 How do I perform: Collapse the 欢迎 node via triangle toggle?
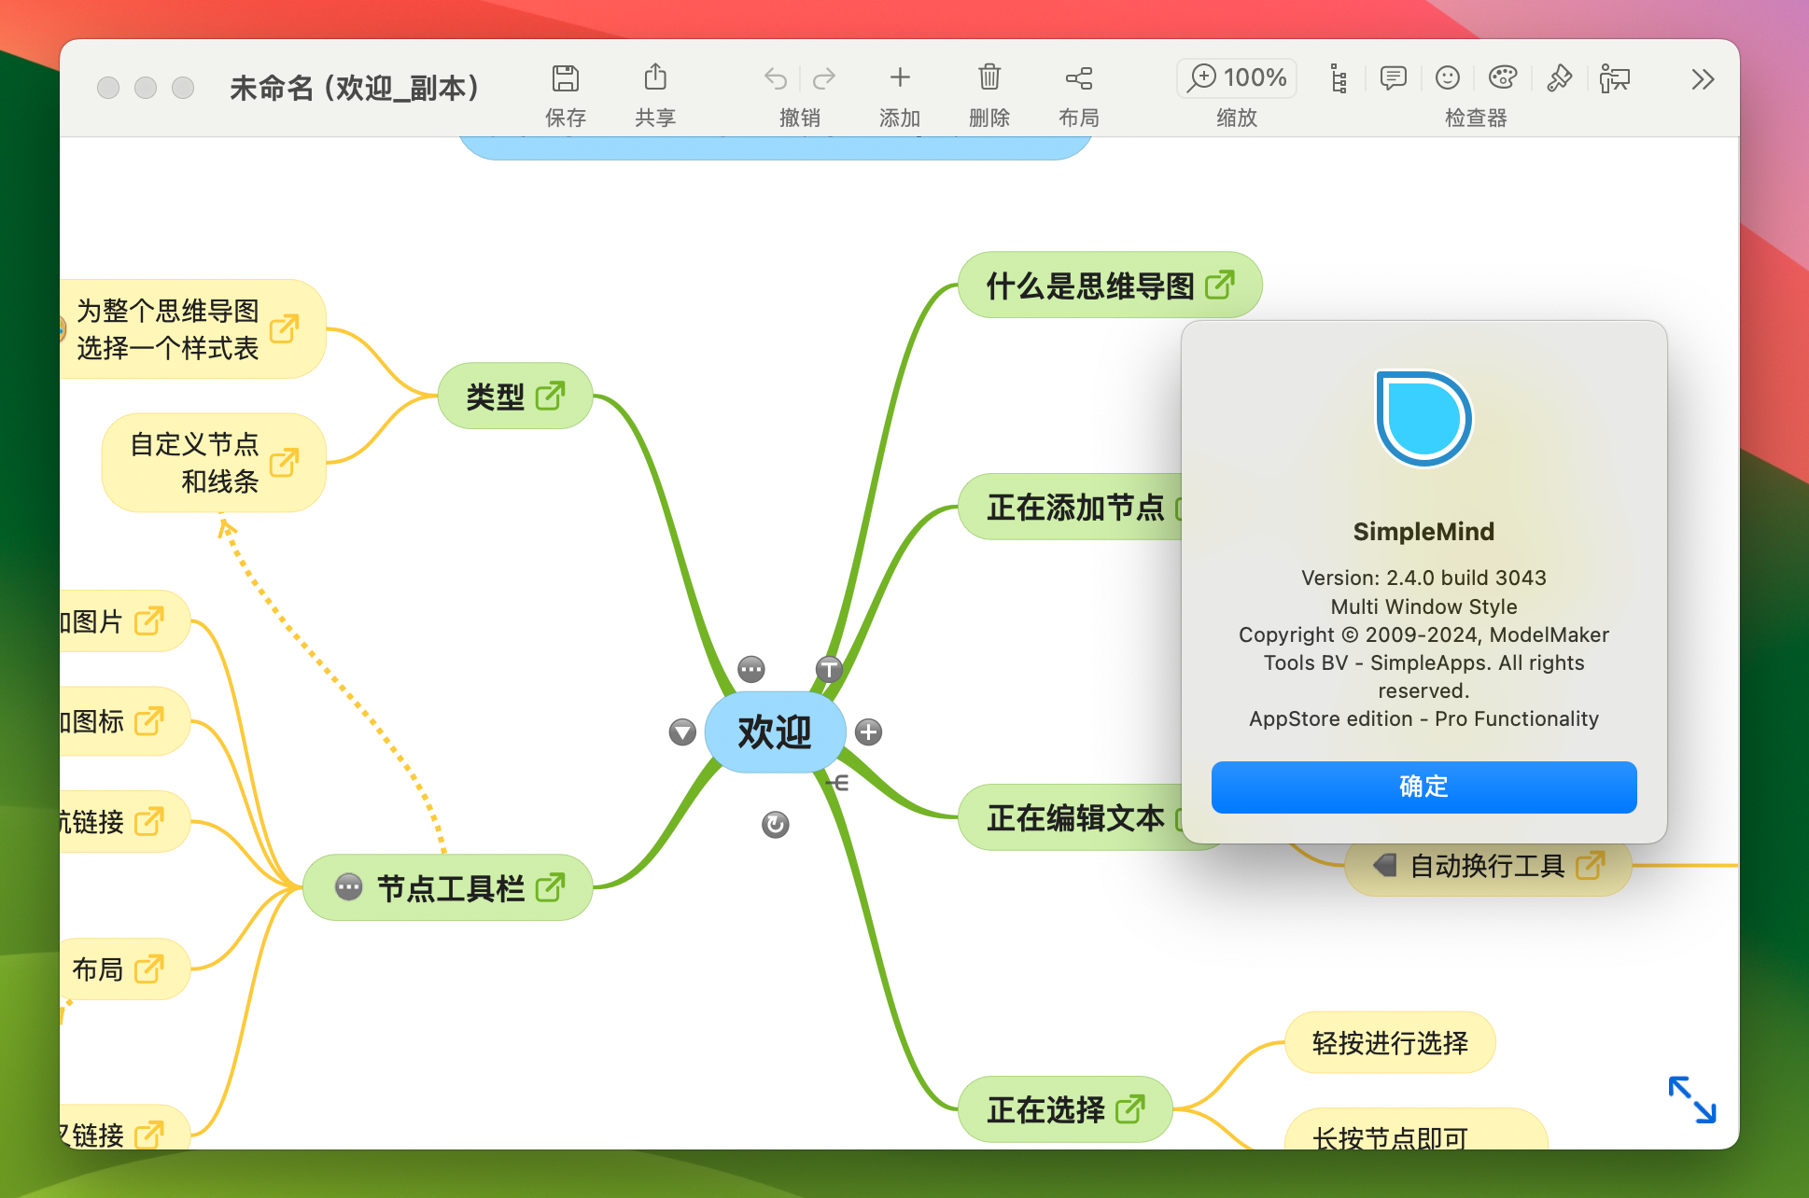click(681, 733)
